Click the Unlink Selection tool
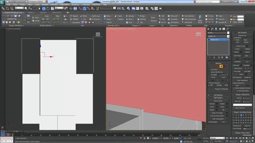The image size is (255, 143). click(x=7, y=8)
